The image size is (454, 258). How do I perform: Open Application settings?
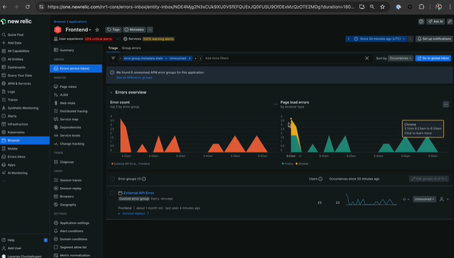tap(74, 223)
